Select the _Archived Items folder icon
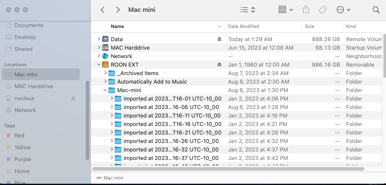 click(x=112, y=73)
